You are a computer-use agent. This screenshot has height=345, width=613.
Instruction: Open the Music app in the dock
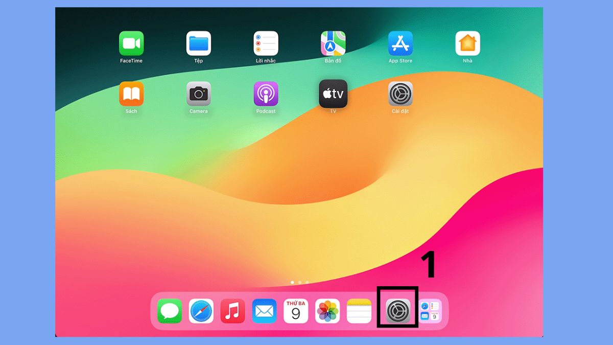pos(233,310)
